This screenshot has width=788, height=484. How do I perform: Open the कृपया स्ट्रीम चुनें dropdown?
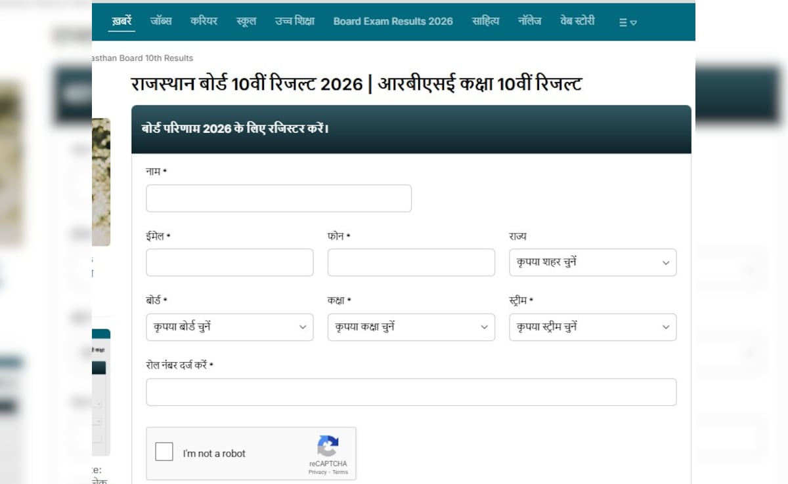click(x=592, y=327)
